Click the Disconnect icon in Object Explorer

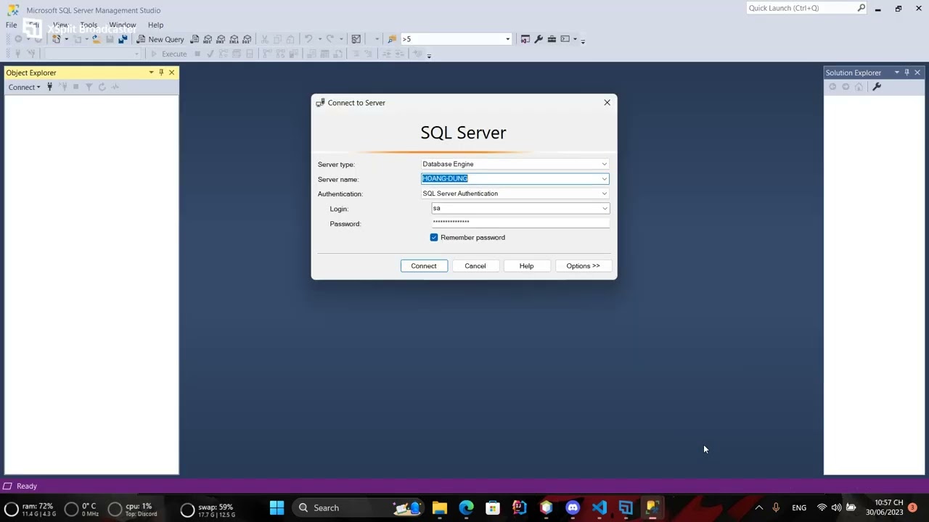(x=63, y=87)
